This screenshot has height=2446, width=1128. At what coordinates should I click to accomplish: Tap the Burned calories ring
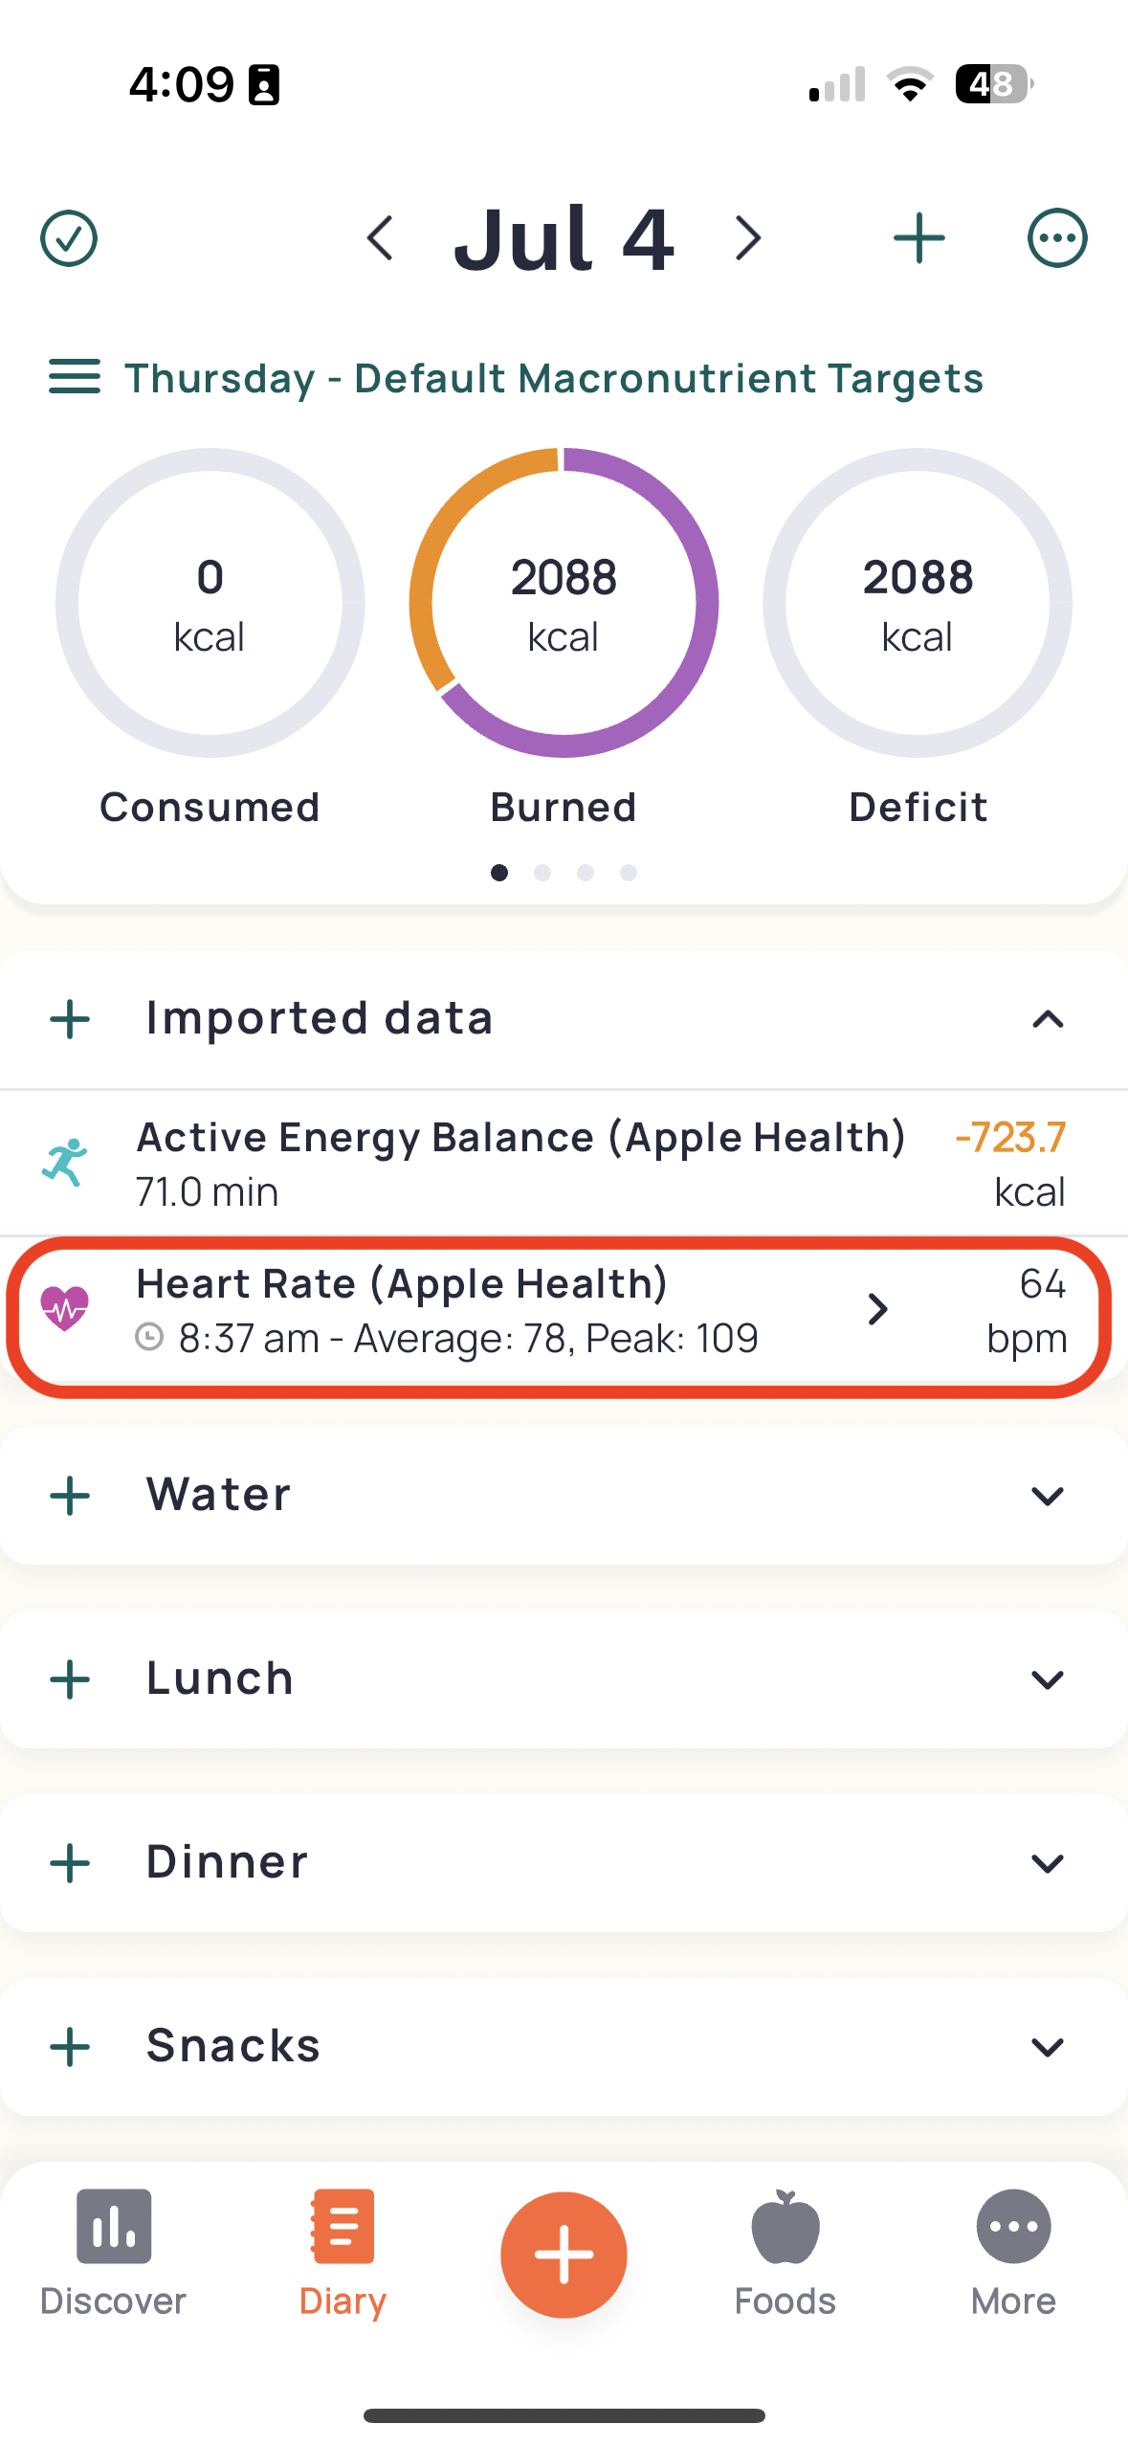[x=564, y=603]
